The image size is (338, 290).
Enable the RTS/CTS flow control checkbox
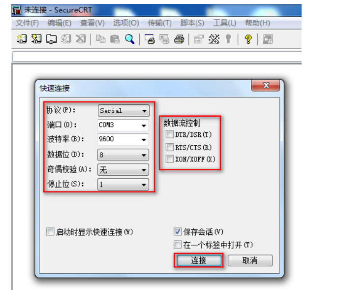tap(169, 147)
